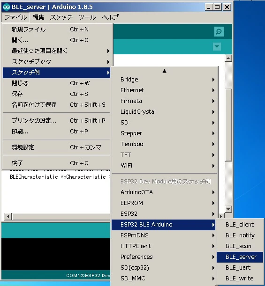Open 環境設定 preferences entry

click(57, 147)
